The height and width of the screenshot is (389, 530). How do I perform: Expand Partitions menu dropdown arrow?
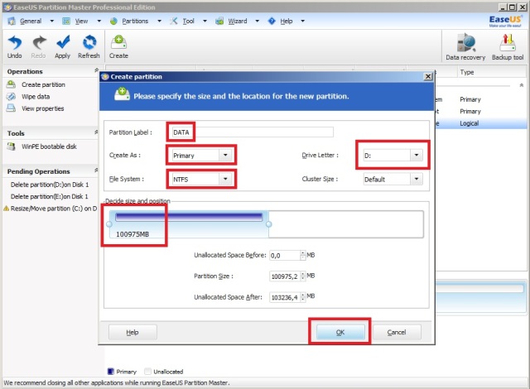pyautogui.click(x=159, y=21)
